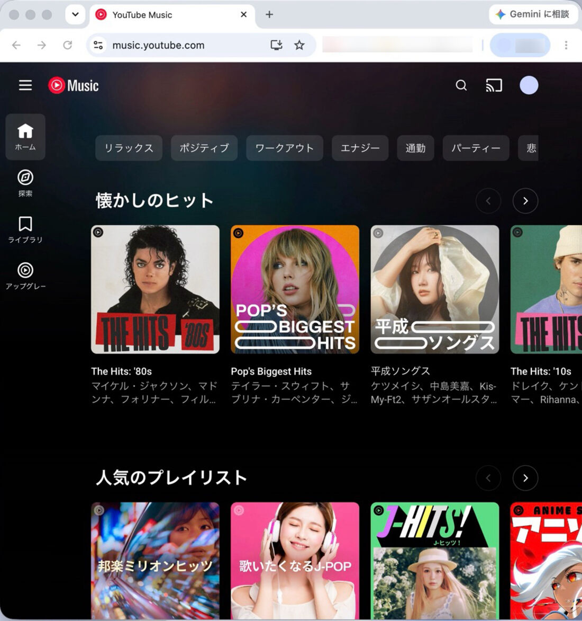Go forward in browser history

click(41, 45)
